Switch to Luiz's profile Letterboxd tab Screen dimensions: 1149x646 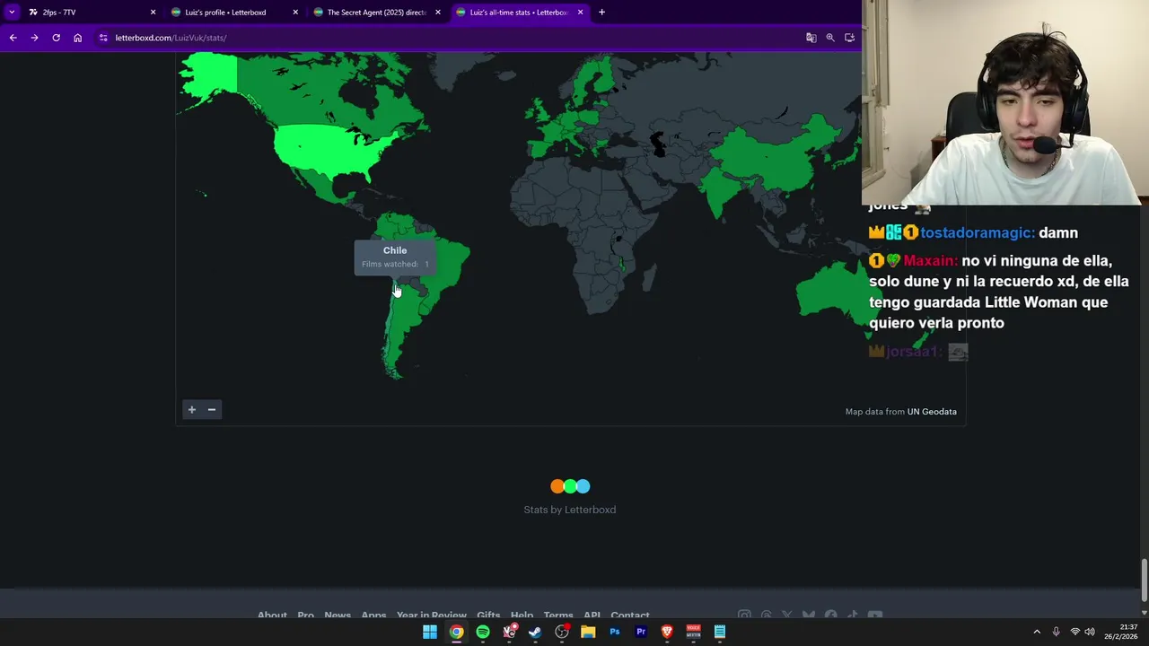click(232, 12)
